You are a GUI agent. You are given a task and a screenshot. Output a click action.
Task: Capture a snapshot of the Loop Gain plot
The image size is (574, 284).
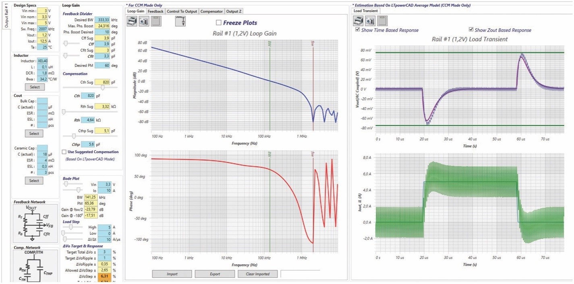pyautogui.click(x=144, y=21)
